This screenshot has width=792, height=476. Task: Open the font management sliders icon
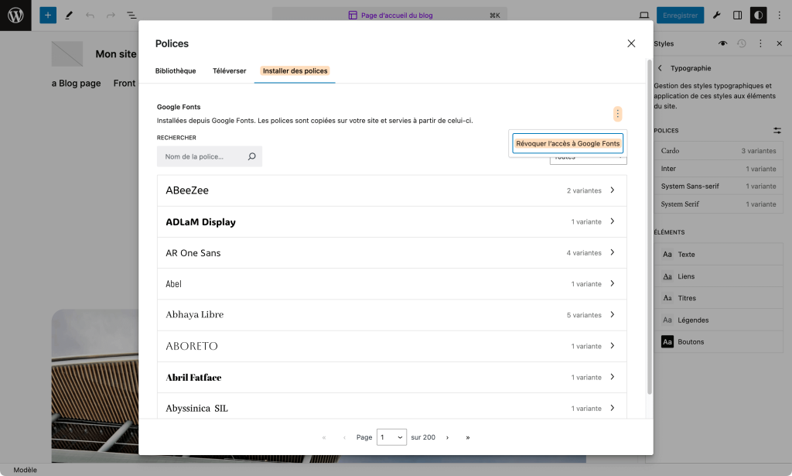pos(777,130)
